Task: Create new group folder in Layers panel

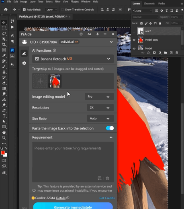Action: pos(166,52)
